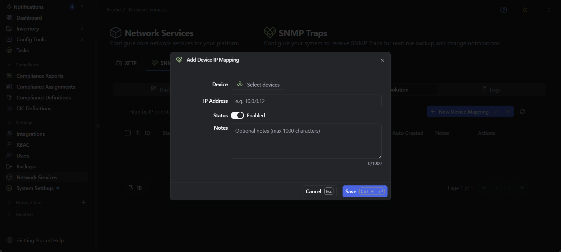Click the Dashboard grid icon
This screenshot has height=252, width=561.
point(9,18)
